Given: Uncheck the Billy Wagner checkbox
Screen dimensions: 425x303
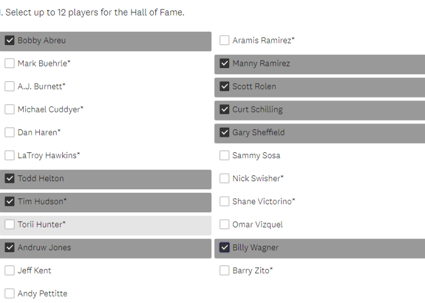Looking at the screenshot, I should 225,248.
